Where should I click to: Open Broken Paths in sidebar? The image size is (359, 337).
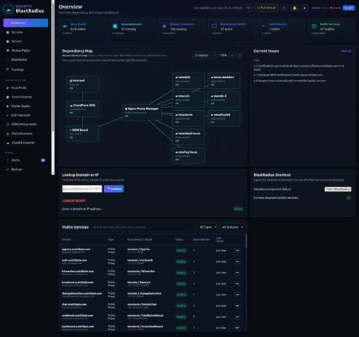point(21,51)
